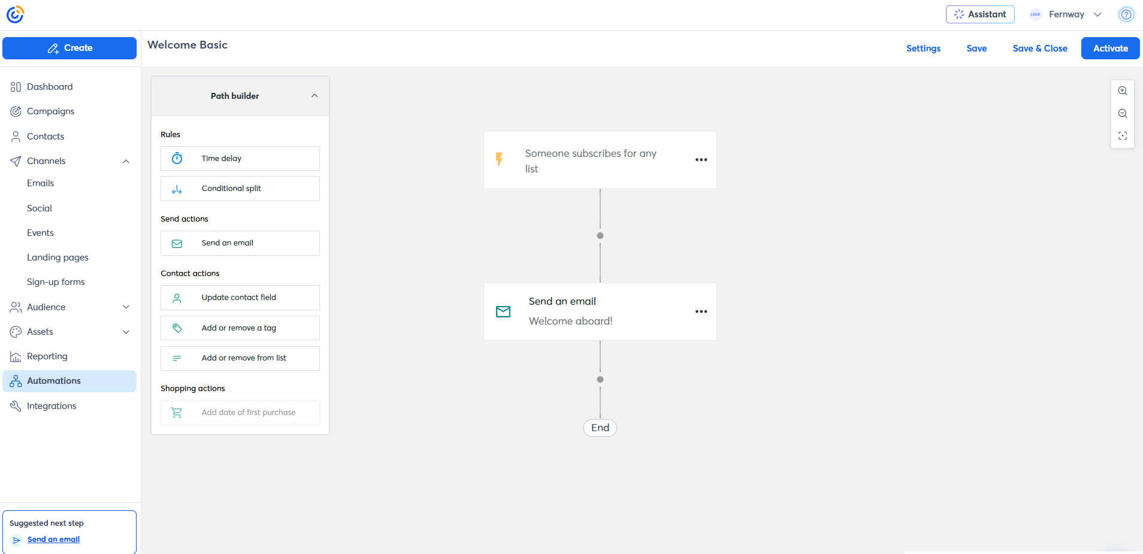The image size is (1143, 554).
Task: Open options menu for Send an email step
Action: 701,311
